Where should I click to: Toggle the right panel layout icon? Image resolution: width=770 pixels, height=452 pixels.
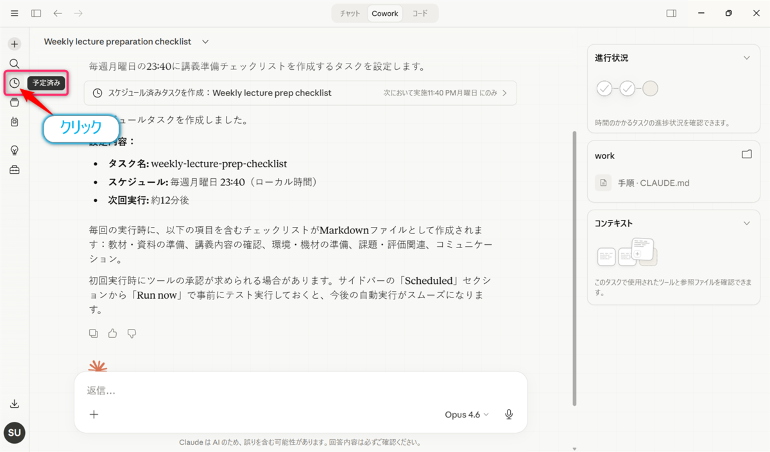[x=671, y=13]
